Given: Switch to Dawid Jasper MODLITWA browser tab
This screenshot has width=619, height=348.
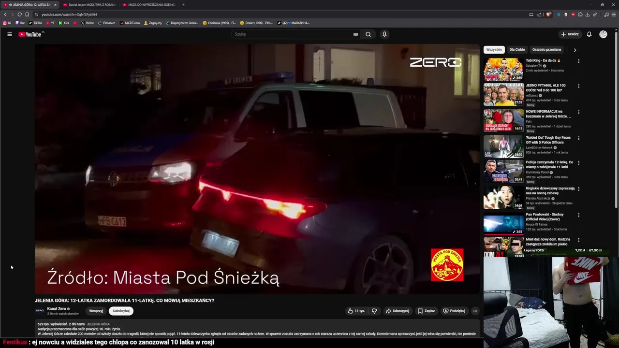Looking at the screenshot, I should [89, 5].
